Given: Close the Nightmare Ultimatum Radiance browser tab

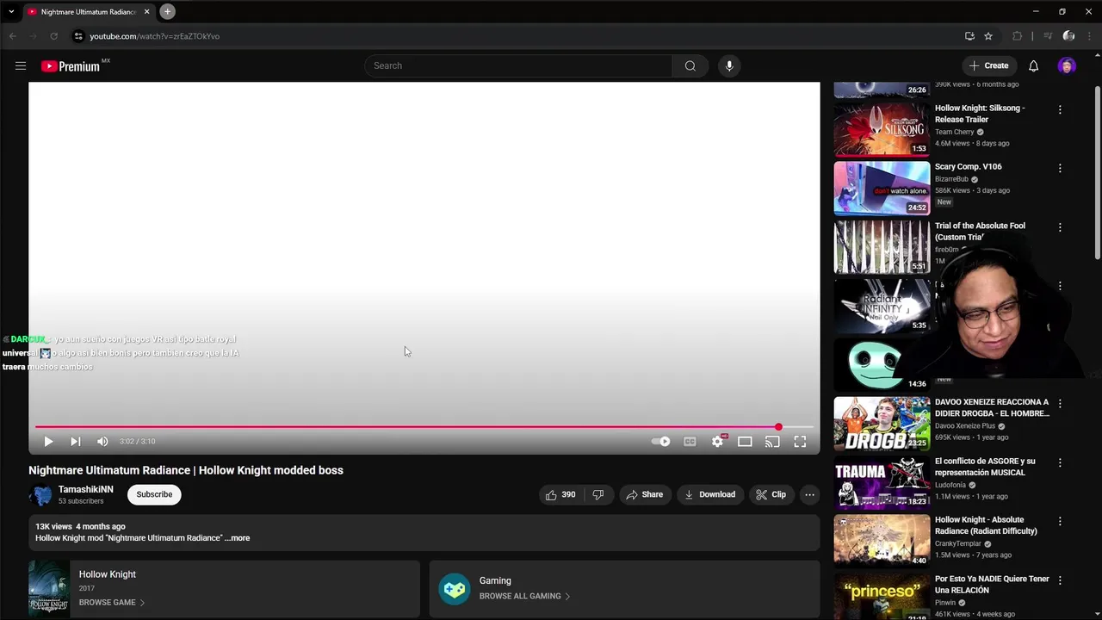Looking at the screenshot, I should coord(146,11).
